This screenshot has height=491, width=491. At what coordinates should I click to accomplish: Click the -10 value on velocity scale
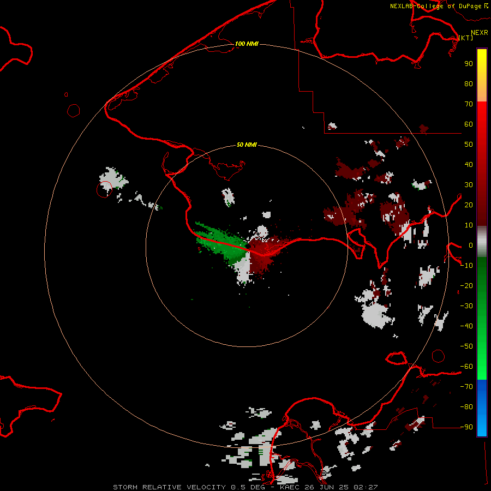coord(466,266)
